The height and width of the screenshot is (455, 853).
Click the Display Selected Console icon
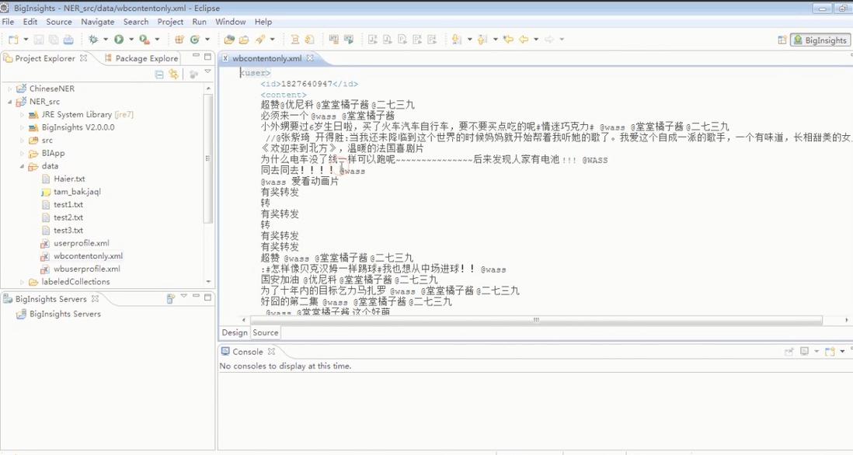tap(805, 352)
